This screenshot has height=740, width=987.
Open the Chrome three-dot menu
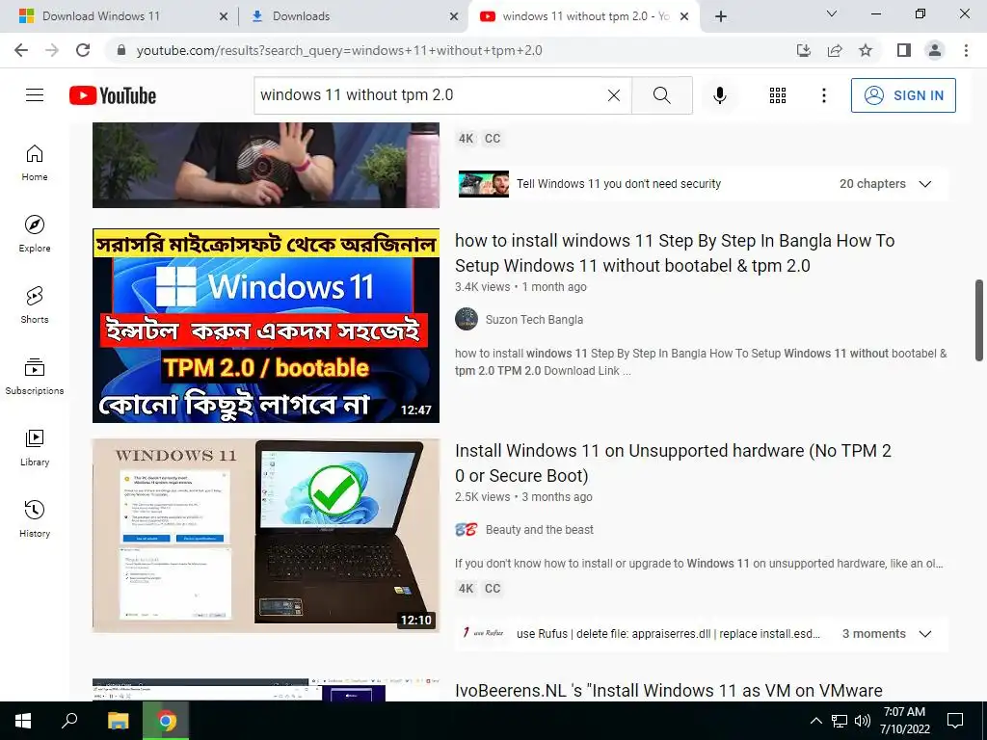click(966, 50)
